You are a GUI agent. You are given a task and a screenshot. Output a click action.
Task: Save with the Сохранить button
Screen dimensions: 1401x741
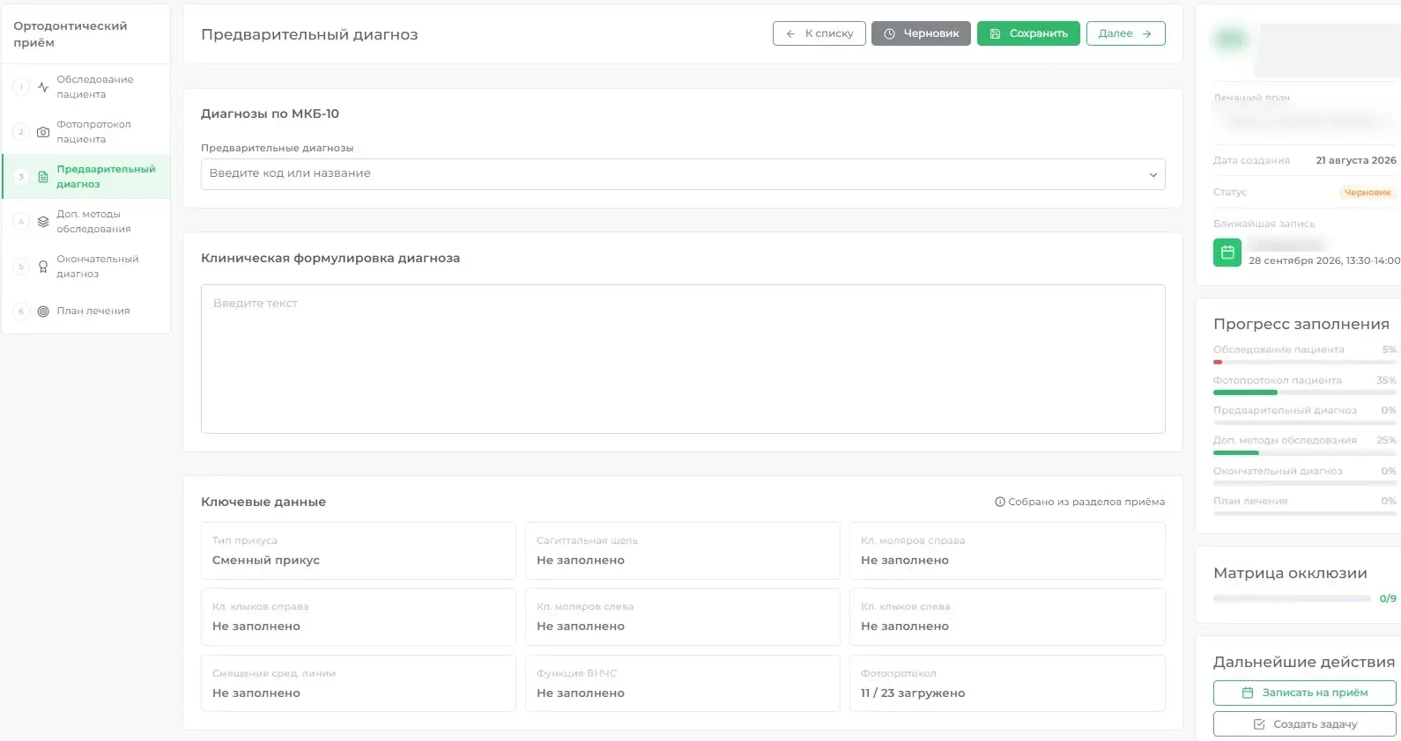1028,33
